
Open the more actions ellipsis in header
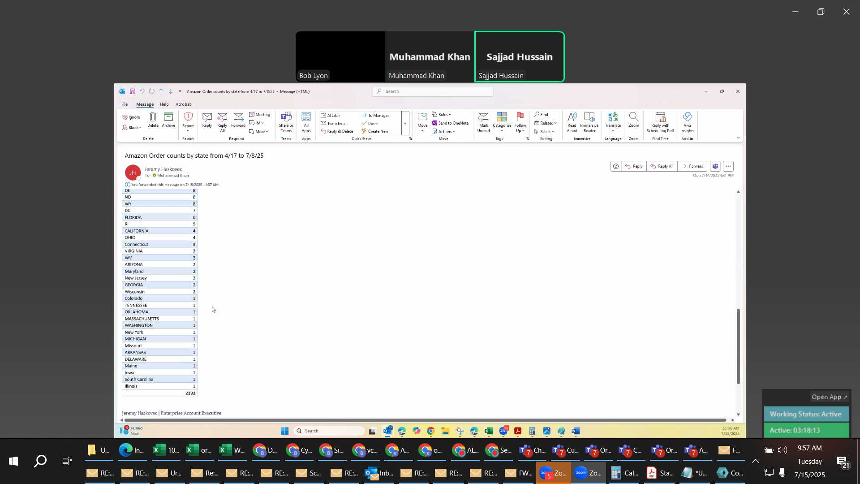(728, 166)
